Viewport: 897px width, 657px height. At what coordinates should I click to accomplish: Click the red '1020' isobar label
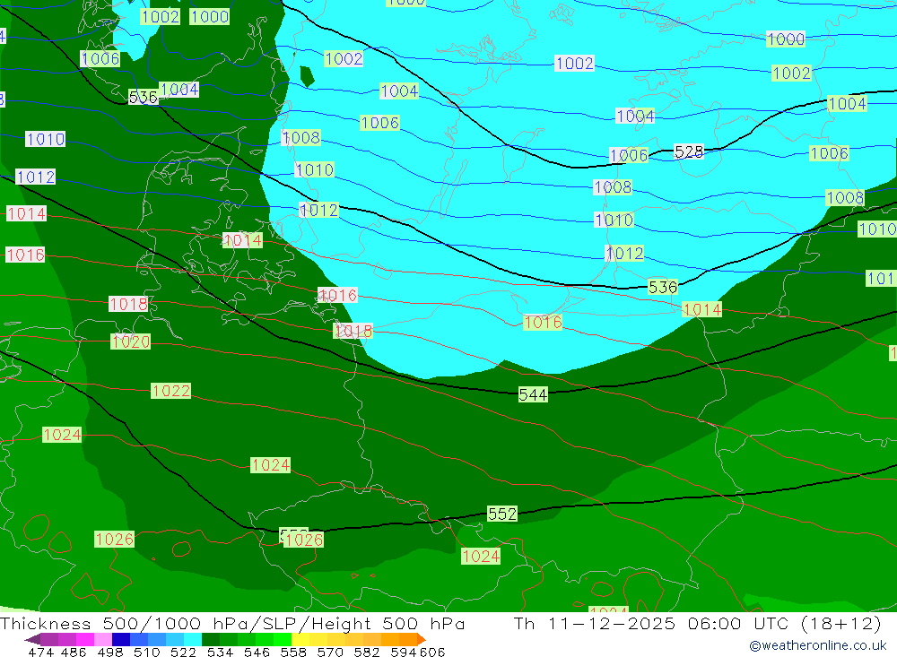(x=131, y=341)
